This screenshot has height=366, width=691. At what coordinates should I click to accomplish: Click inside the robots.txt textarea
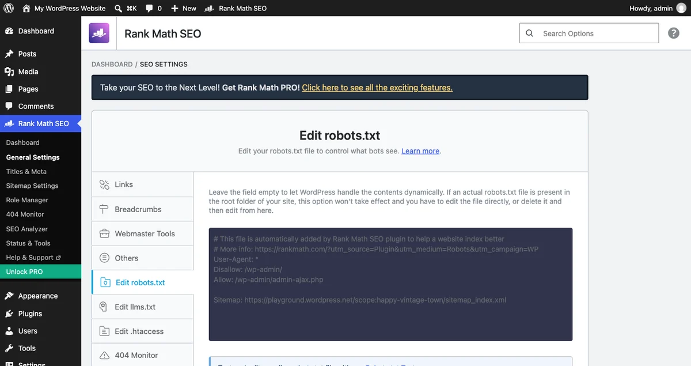tap(390, 284)
